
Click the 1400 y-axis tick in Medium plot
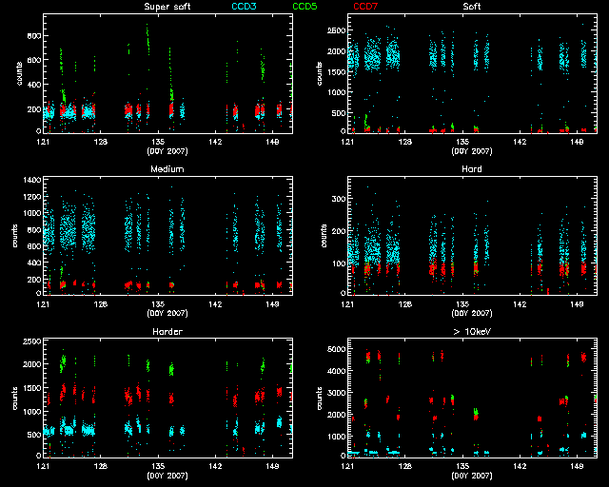pos(30,180)
